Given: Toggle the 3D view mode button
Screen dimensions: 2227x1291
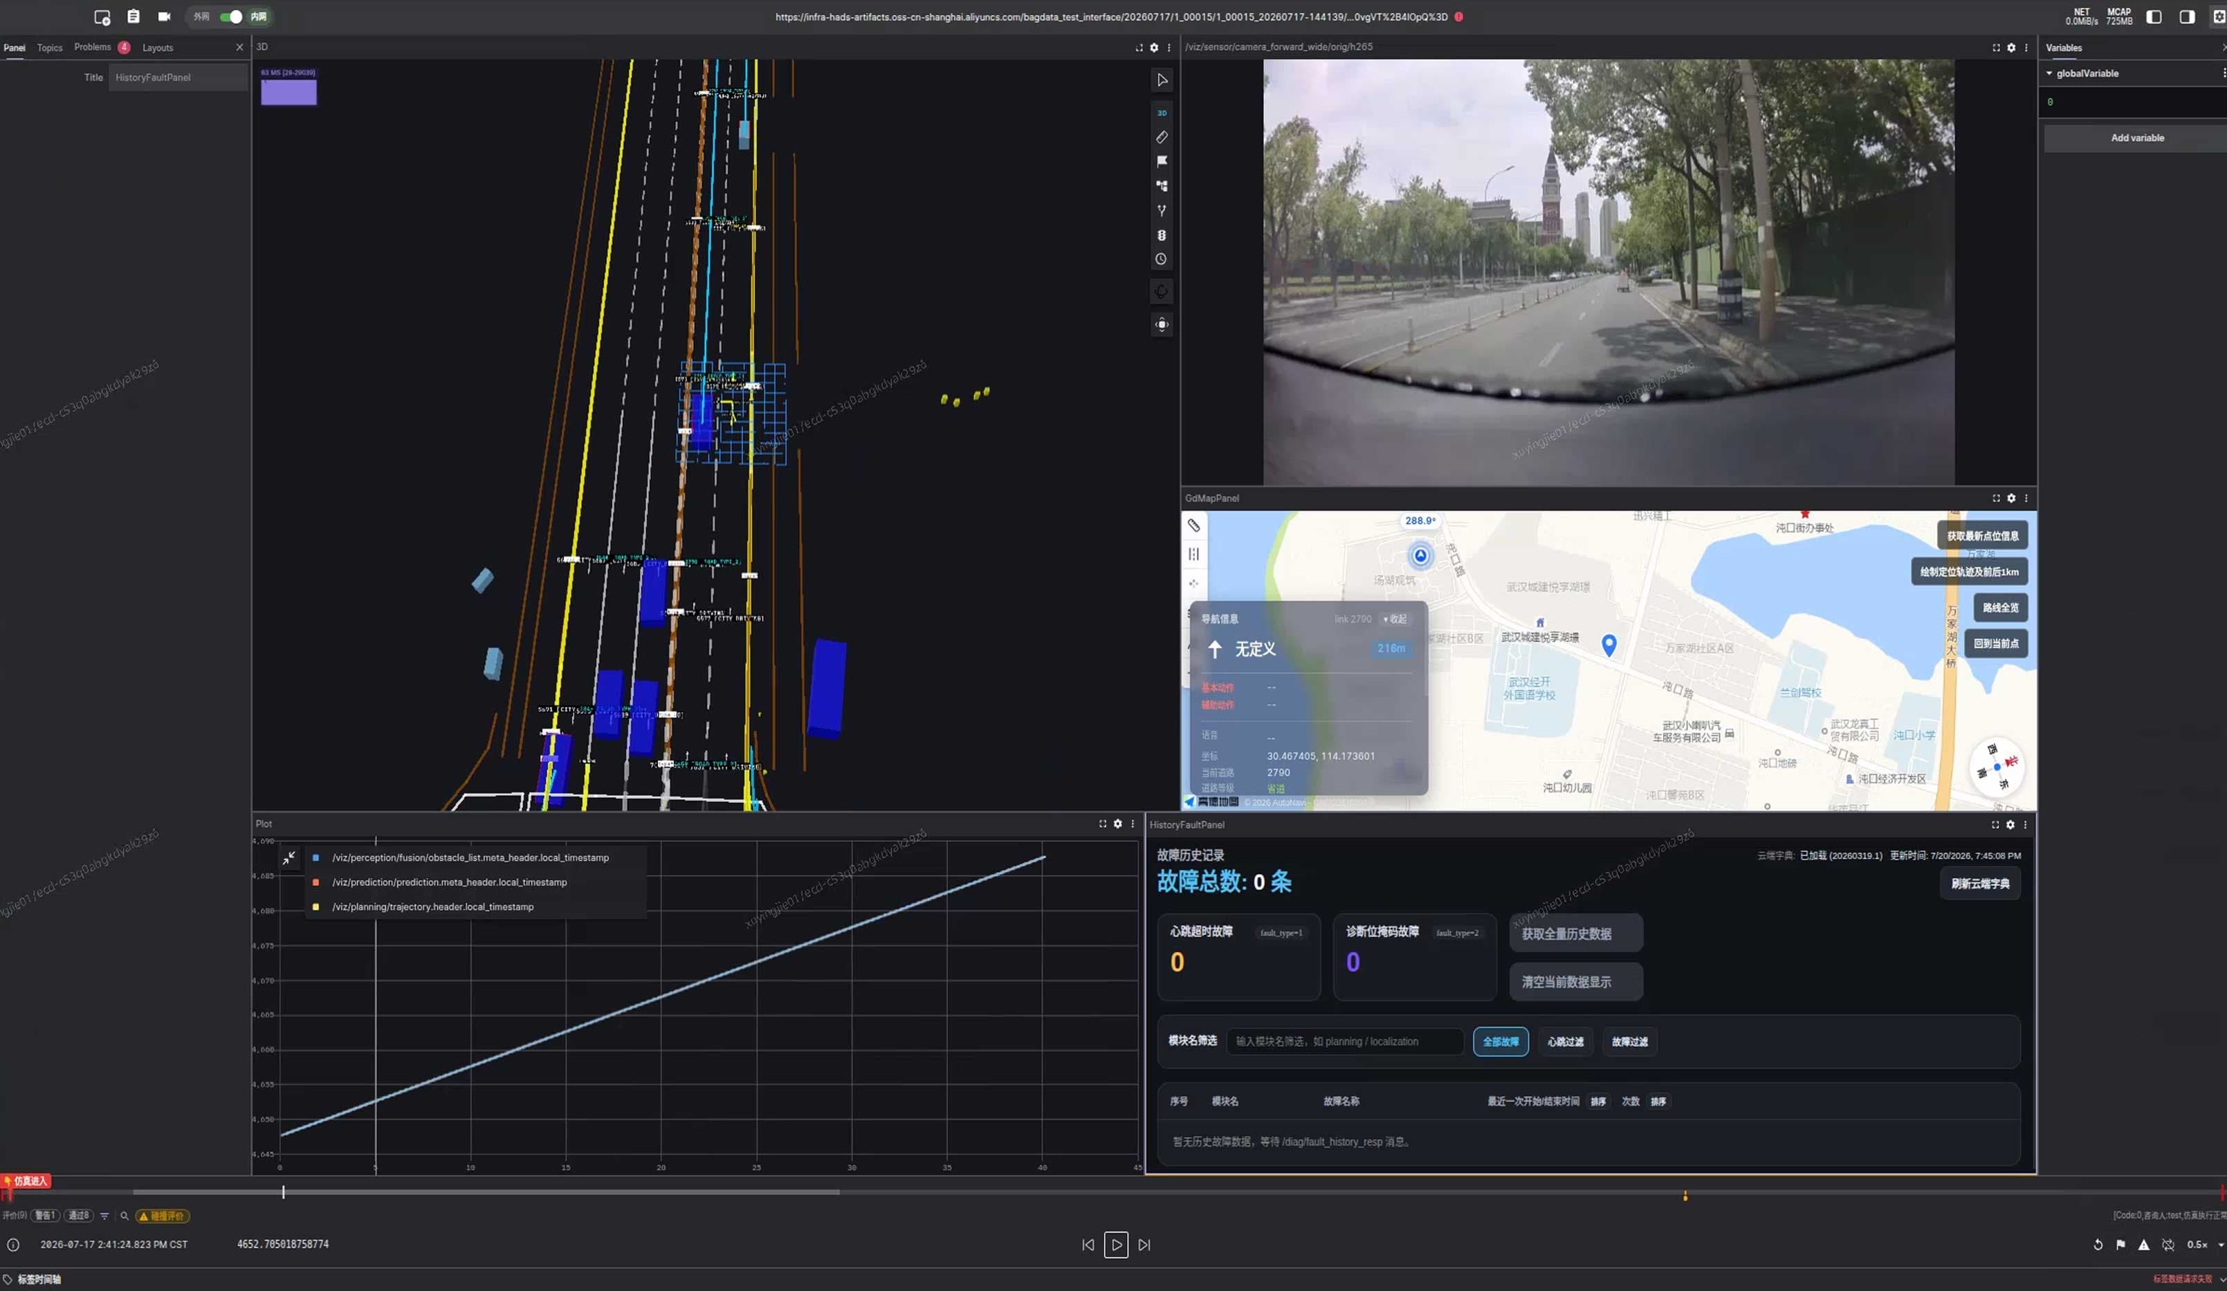Looking at the screenshot, I should [x=1161, y=113].
